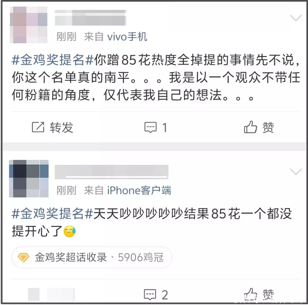Viewport: 308px width, 305px height.
Task: Open #金鸡奖提名# hashtag in first post
Action: 52,60
